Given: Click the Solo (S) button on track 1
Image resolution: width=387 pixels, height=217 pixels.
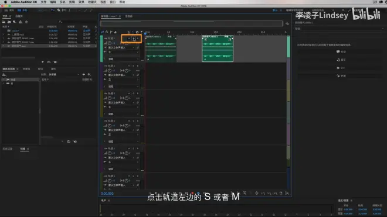Looking at the screenshot, I should [x=133, y=39].
